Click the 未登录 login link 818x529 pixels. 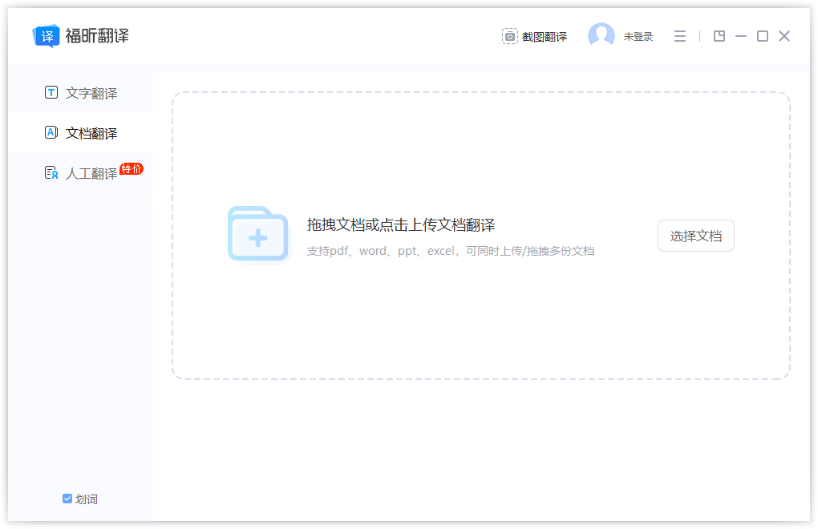click(x=638, y=36)
